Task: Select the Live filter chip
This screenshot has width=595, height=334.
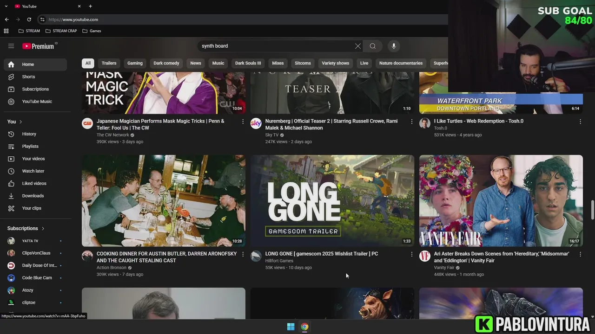Action: pyautogui.click(x=364, y=63)
